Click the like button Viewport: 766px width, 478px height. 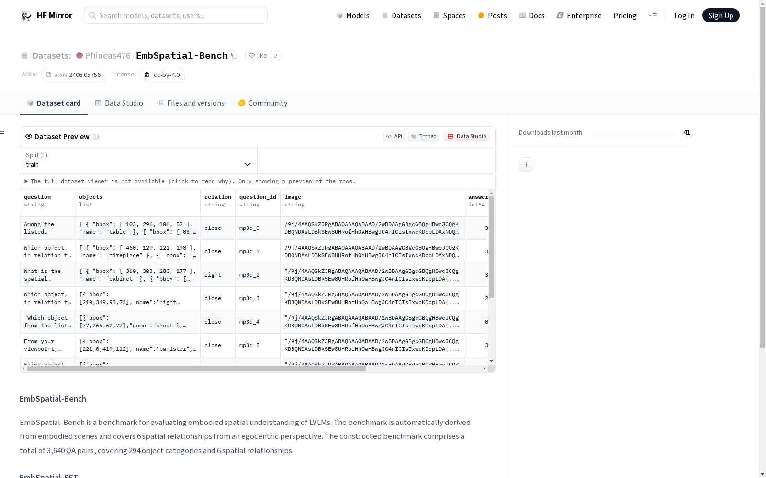tap(258, 55)
